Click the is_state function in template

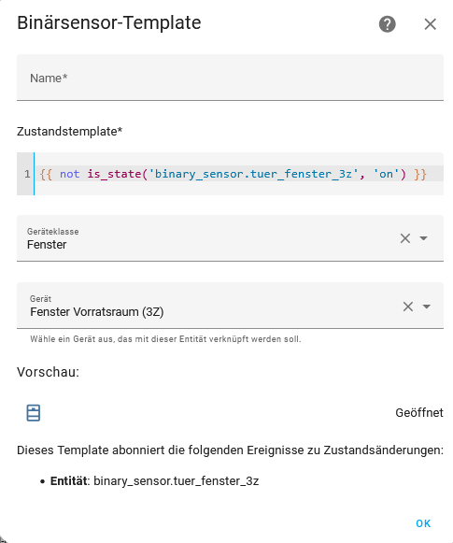click(x=114, y=174)
